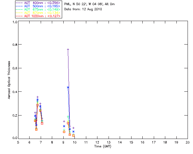Click the x-axis tick label 5
193x154 pixels.
coord(18,142)
